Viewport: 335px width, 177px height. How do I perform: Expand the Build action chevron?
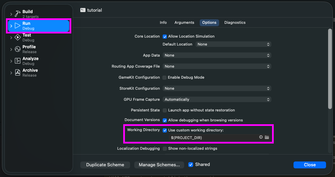coord(11,14)
